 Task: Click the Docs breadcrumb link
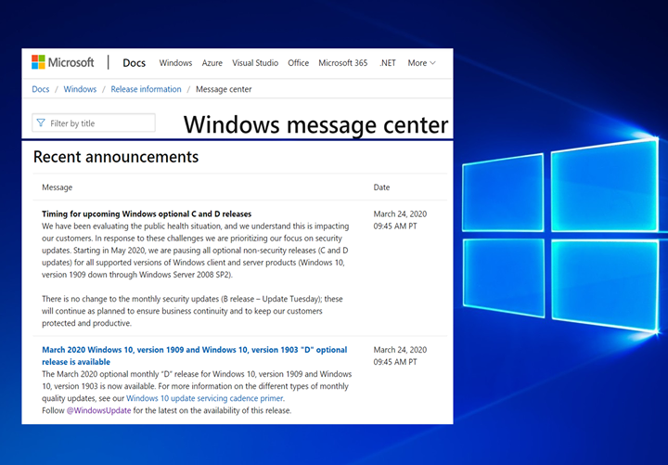pos(41,89)
